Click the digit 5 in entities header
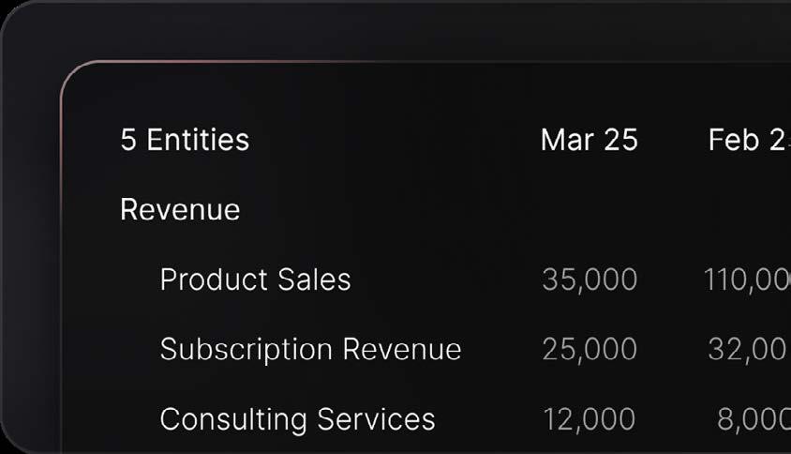The height and width of the screenshot is (454, 791). pyautogui.click(x=128, y=140)
